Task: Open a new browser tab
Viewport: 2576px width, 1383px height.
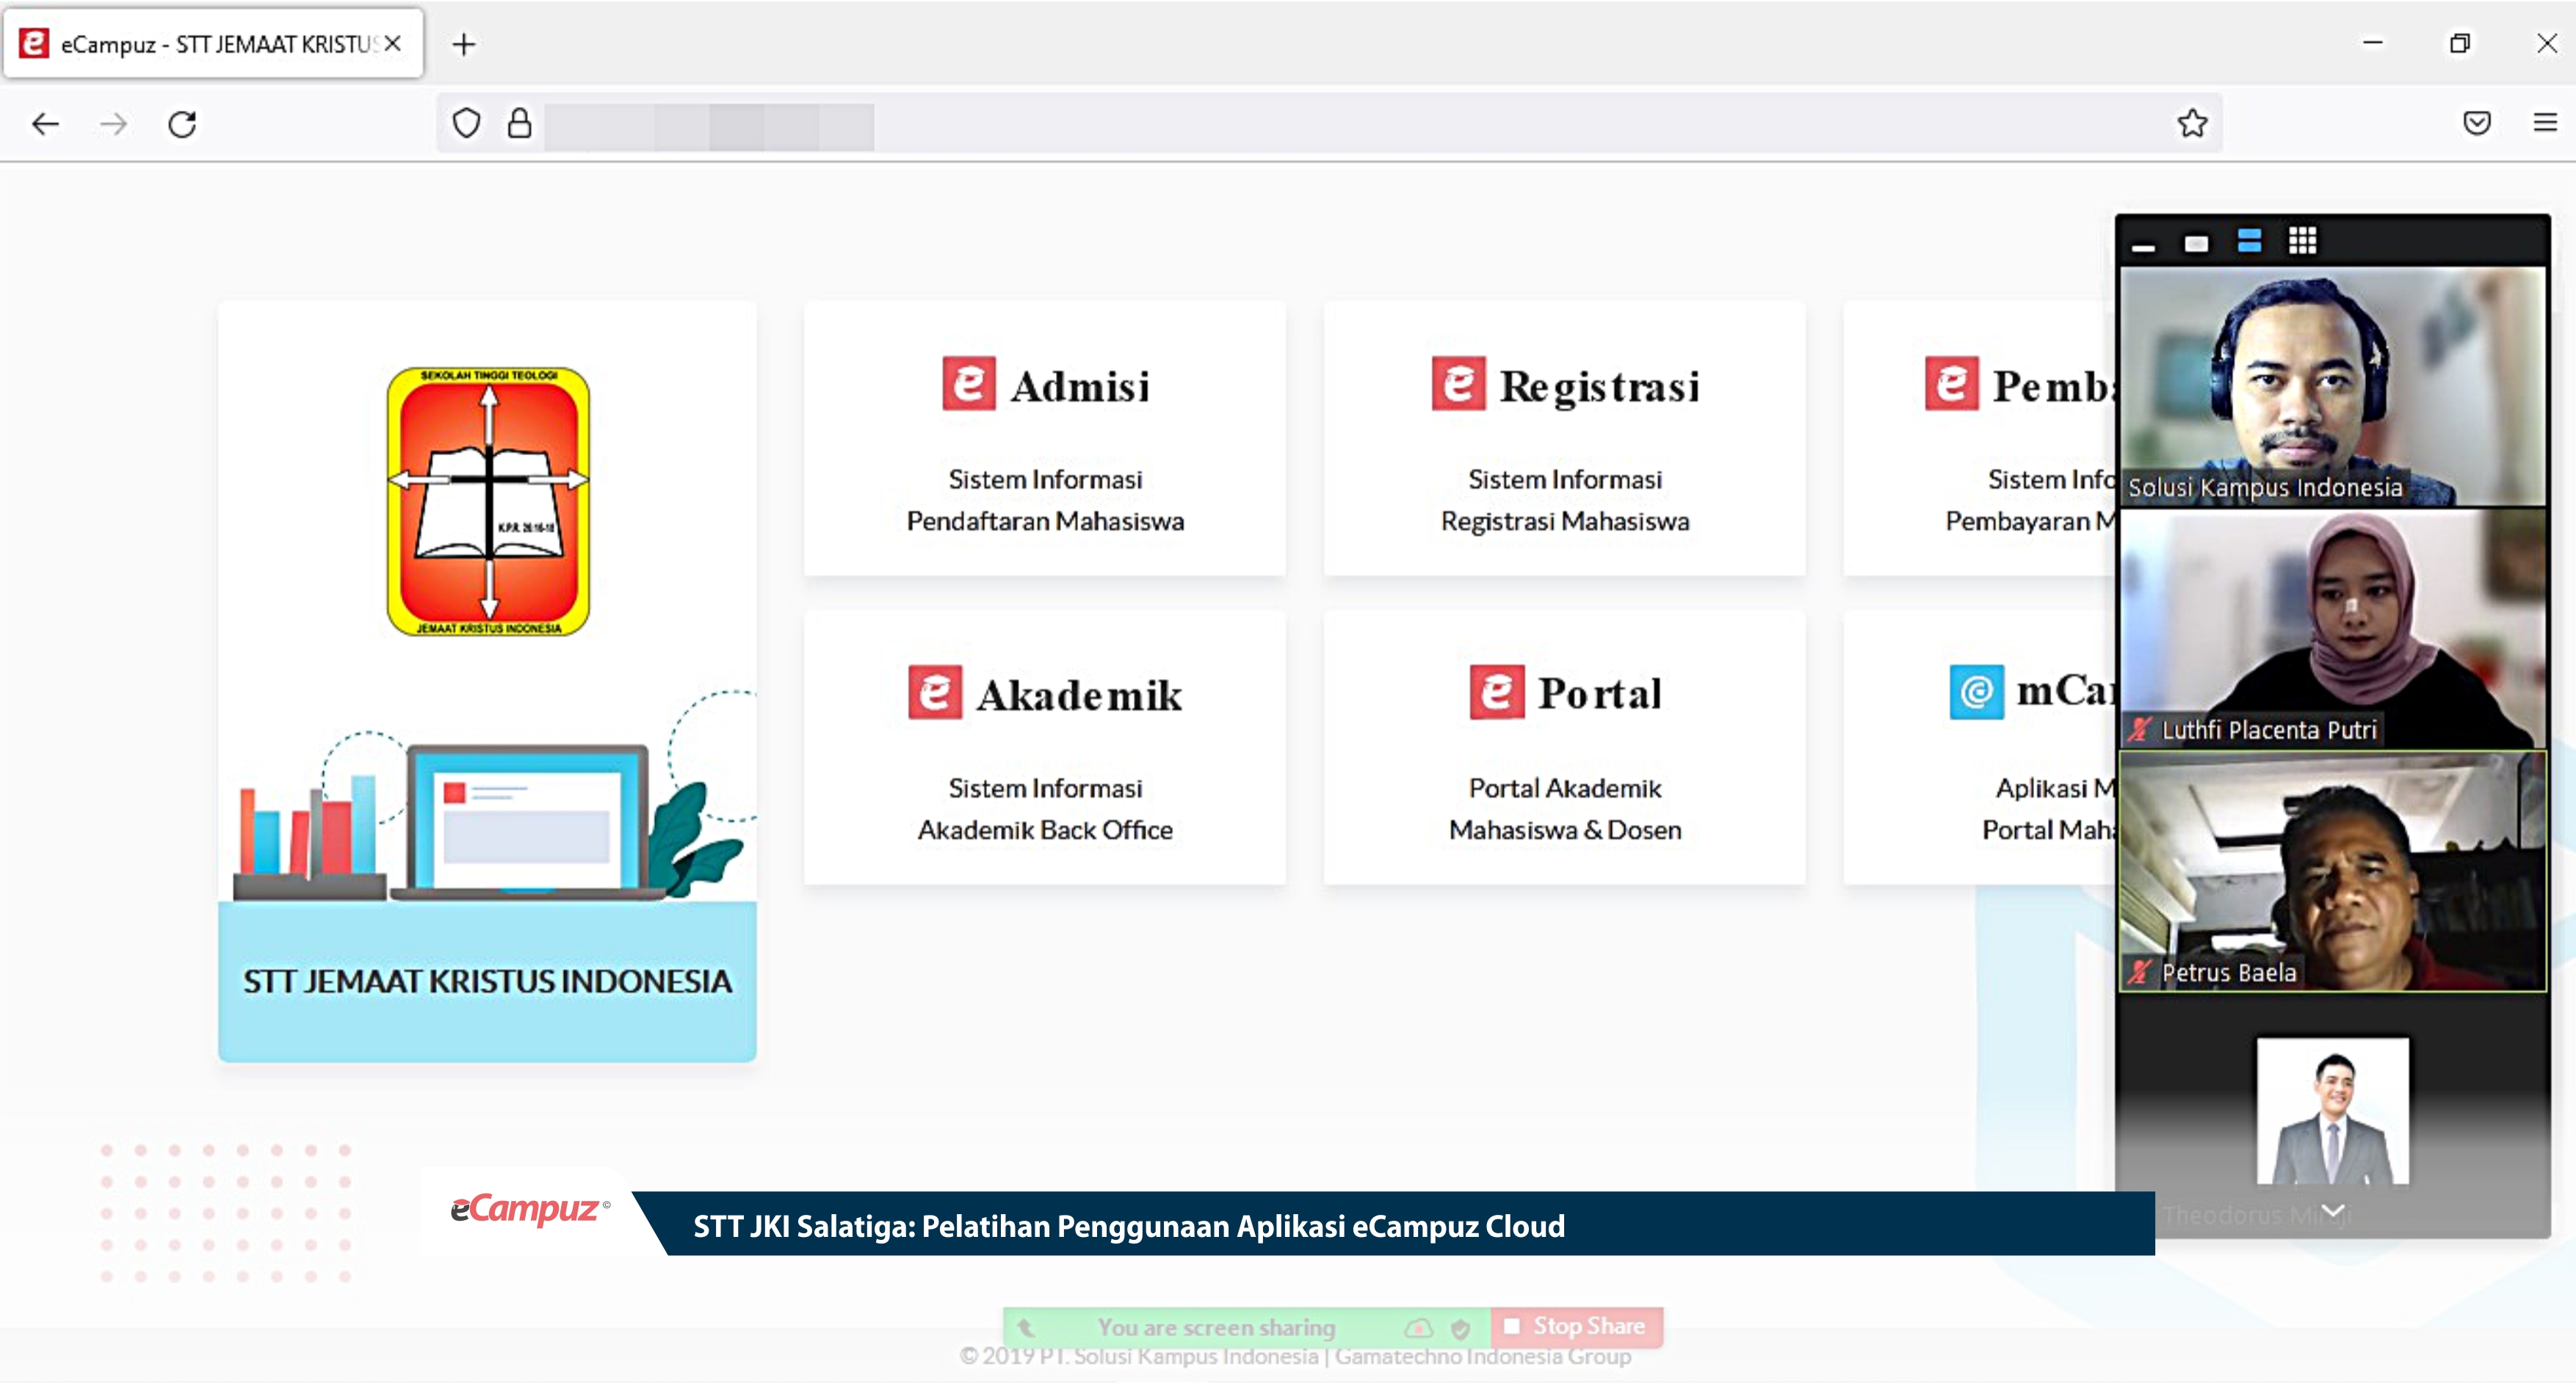Action: 464,44
